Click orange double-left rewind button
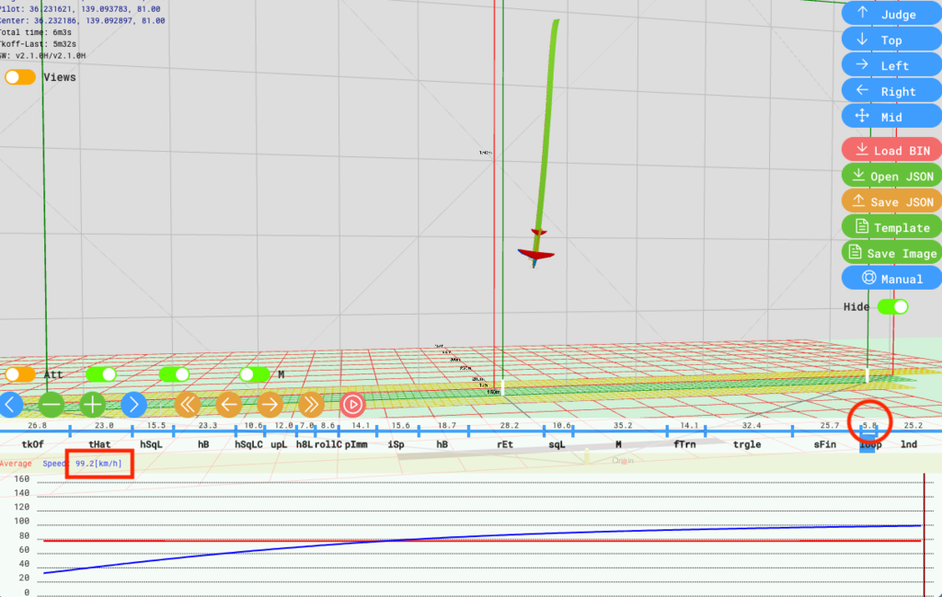Image resolution: width=942 pixels, height=597 pixels. click(188, 404)
